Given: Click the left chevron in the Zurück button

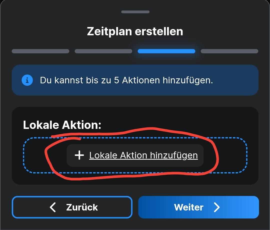Looking at the screenshot, I should 53,207.
